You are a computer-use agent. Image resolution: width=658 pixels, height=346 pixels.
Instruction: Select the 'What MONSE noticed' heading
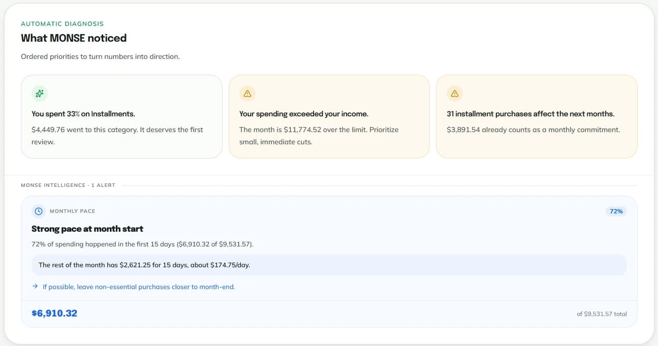(74, 38)
